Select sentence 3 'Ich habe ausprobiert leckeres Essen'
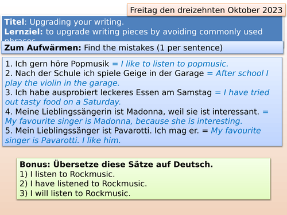 pos(108,92)
